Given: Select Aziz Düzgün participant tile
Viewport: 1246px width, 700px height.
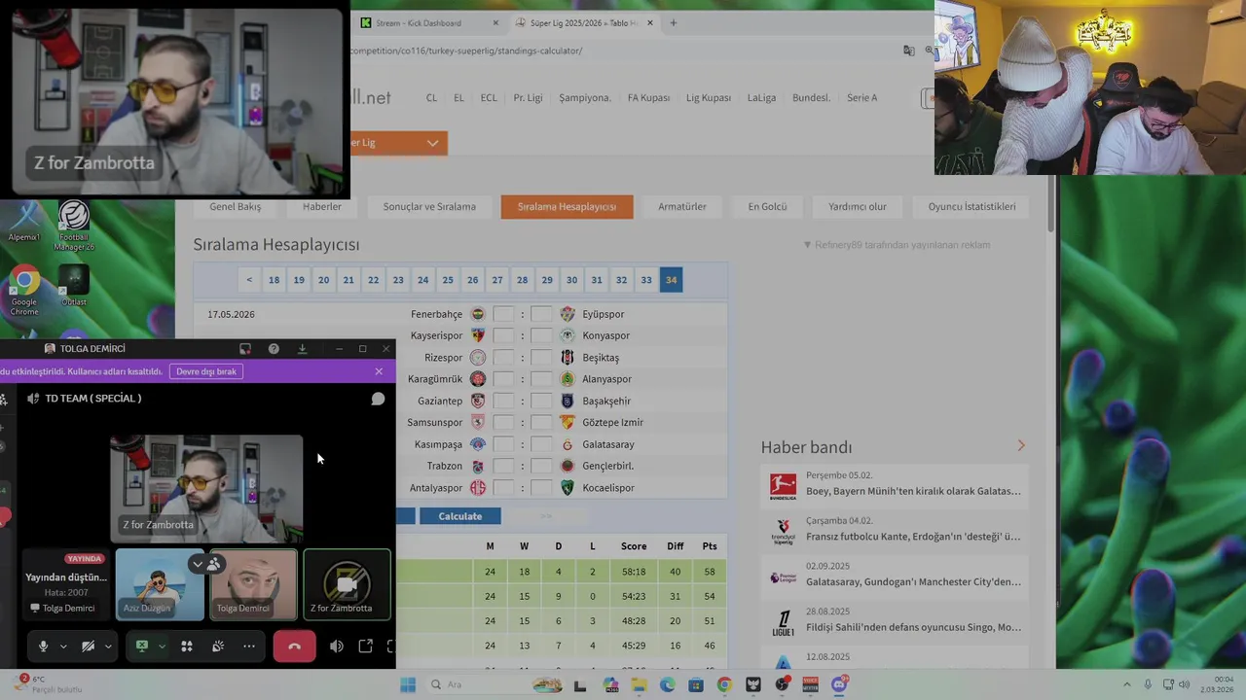Looking at the screenshot, I should pyautogui.click(x=160, y=584).
